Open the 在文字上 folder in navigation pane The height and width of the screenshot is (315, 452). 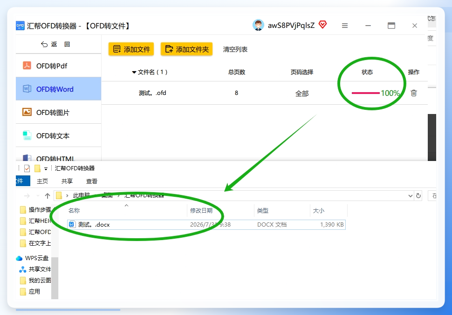[36, 243]
